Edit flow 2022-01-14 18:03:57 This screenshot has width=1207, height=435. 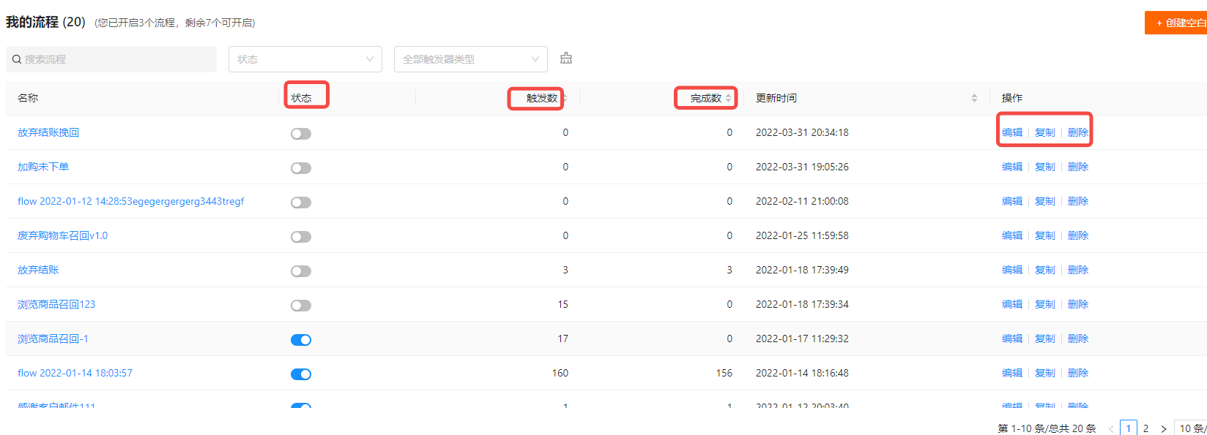(x=1012, y=373)
